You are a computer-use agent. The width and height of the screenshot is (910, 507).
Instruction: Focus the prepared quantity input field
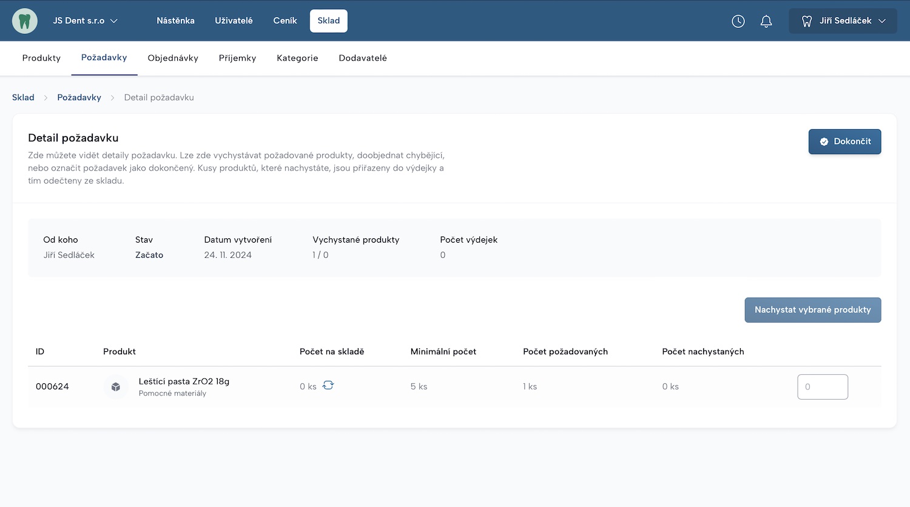click(x=823, y=387)
